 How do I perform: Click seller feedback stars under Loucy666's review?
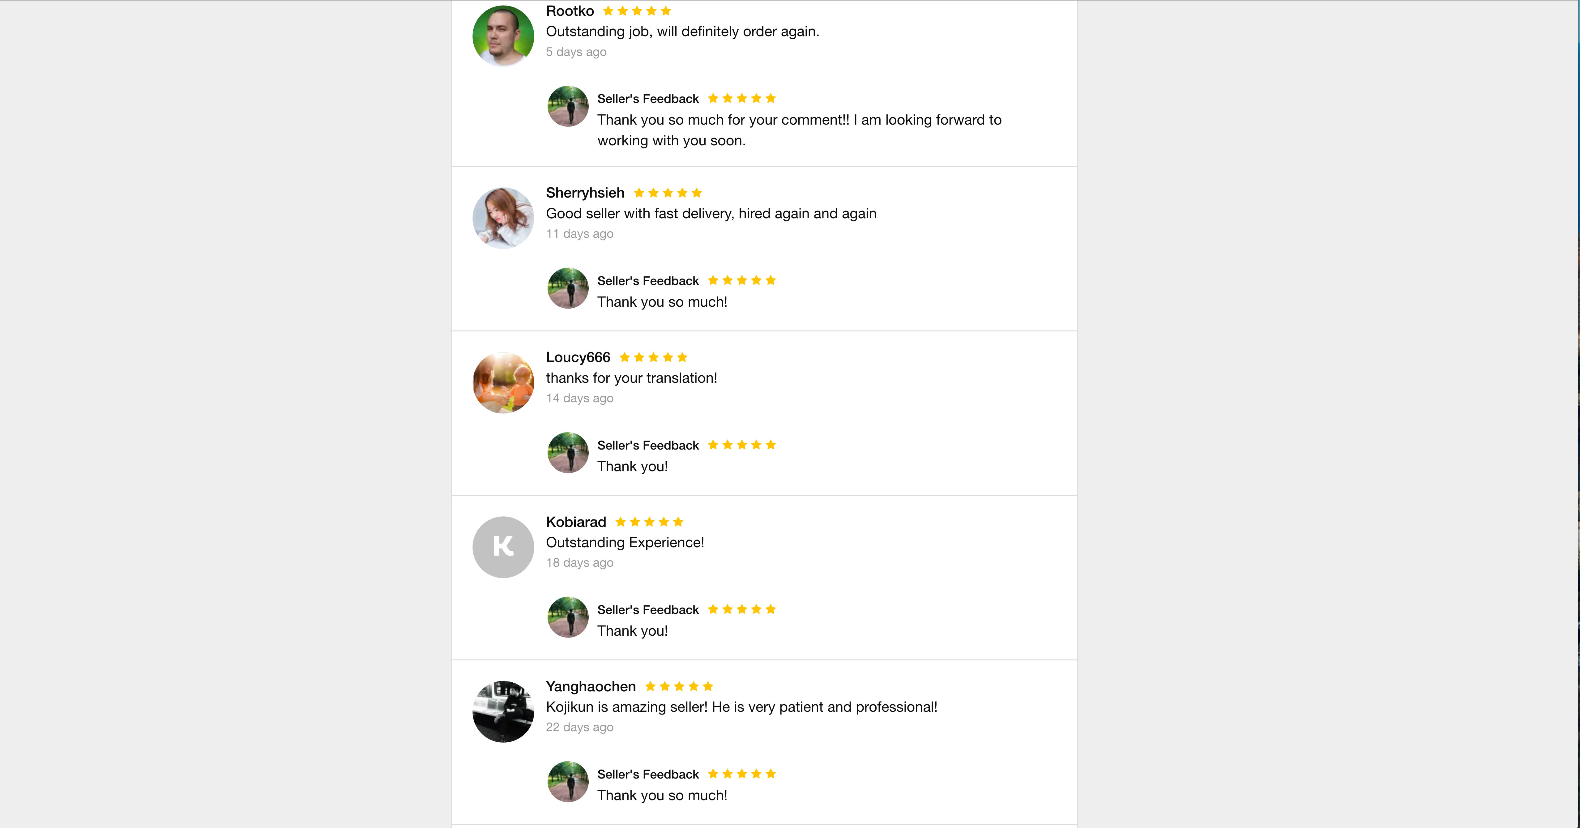(741, 445)
